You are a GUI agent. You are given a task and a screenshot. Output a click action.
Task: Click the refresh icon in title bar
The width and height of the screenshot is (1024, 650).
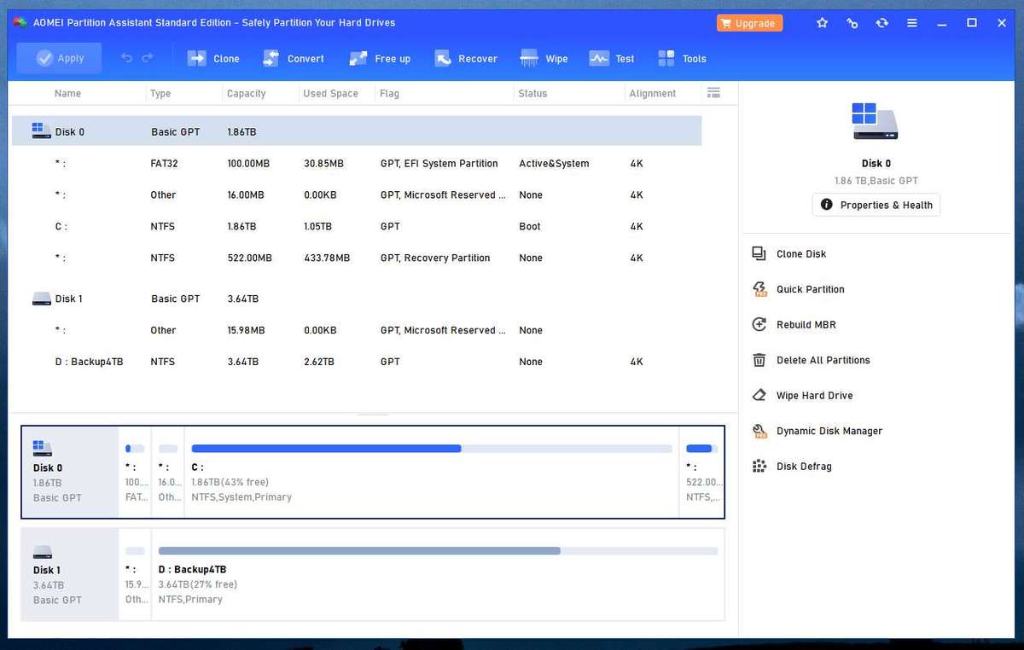882,23
